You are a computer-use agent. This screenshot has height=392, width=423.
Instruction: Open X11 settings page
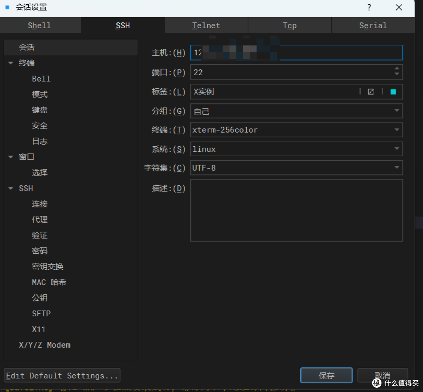tap(38, 329)
